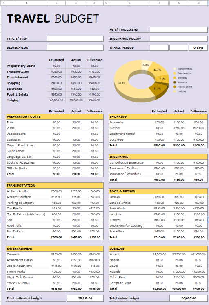Click Airfare Adults estimated value ₹350.00
The width and height of the screenshot is (209, 305).
(x=56, y=191)
